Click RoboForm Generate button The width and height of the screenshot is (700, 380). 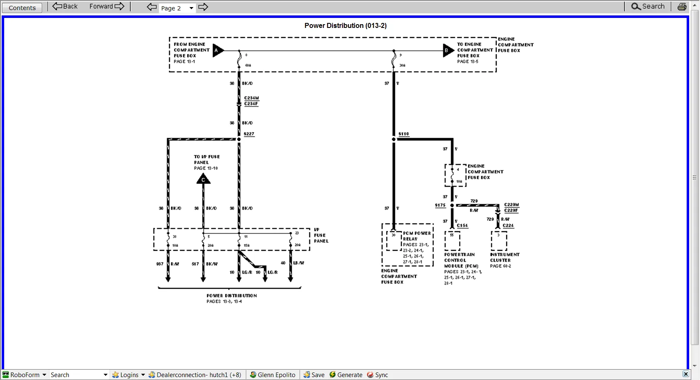(x=346, y=375)
